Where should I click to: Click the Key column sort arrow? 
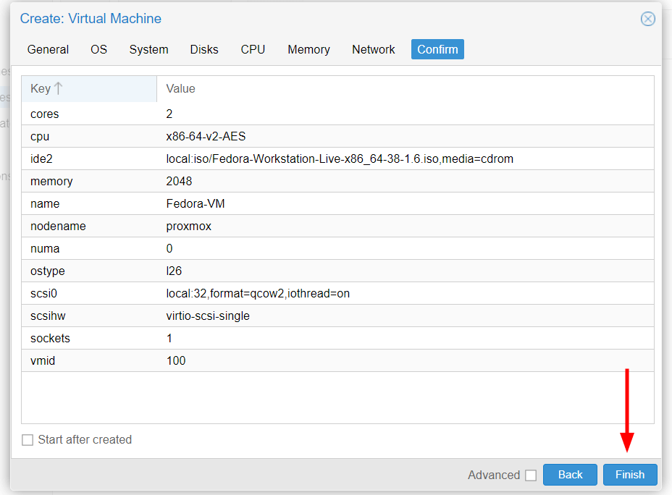pyautogui.click(x=59, y=88)
